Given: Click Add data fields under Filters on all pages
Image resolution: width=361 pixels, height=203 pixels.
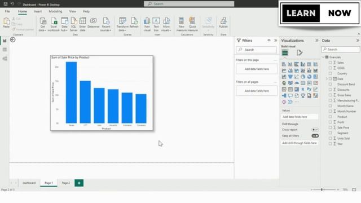Looking at the screenshot, I should [x=257, y=91].
